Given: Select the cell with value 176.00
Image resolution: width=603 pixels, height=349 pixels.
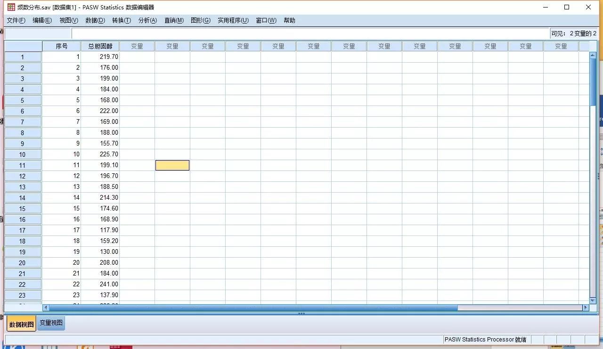Looking at the screenshot, I should pyautogui.click(x=100, y=67).
